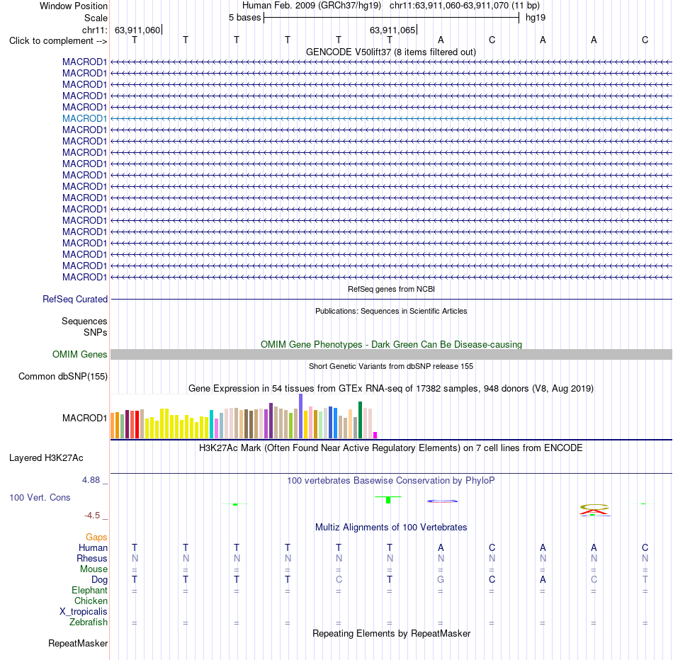Click the RefSeq Curated intron line
This screenshot has width=673, height=660.
point(391,299)
